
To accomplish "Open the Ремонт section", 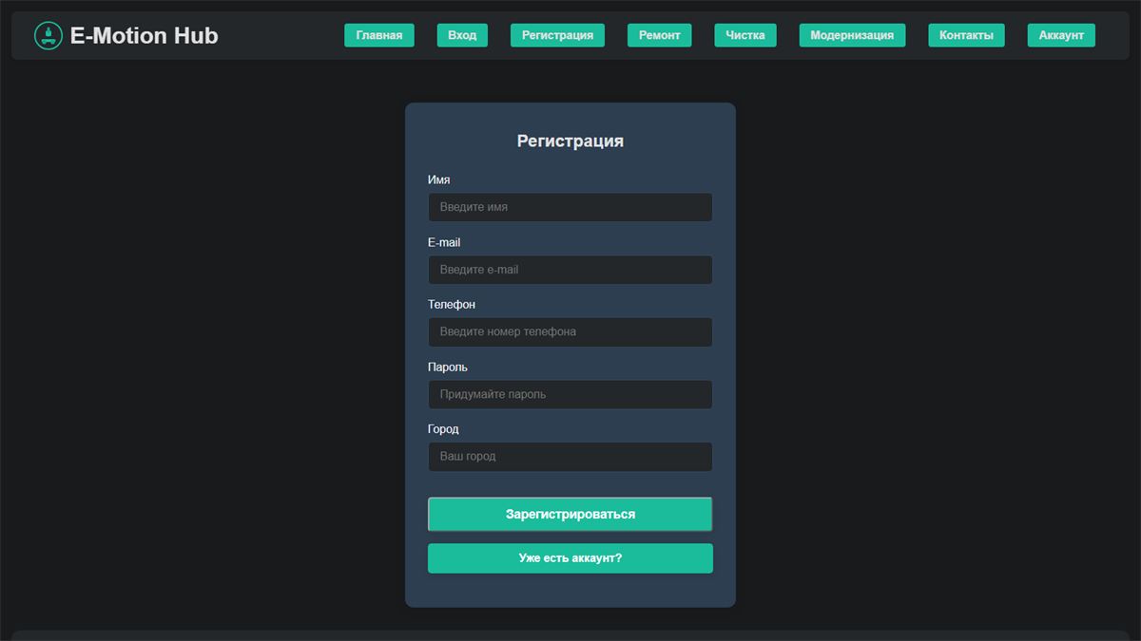I will click(660, 35).
